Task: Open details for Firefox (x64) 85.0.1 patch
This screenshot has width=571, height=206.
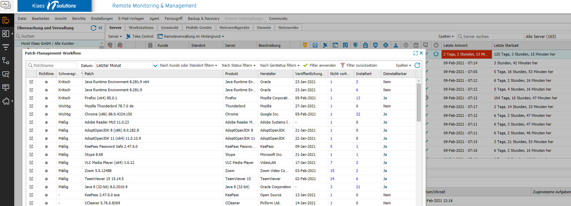Action: click(31, 98)
